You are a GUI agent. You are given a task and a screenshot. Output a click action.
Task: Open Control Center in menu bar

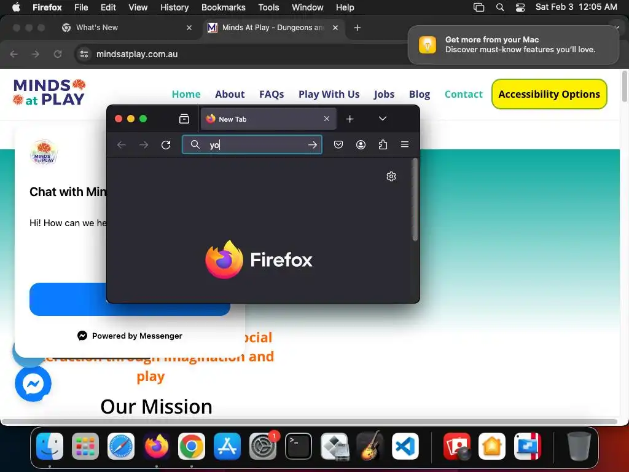(520, 7)
